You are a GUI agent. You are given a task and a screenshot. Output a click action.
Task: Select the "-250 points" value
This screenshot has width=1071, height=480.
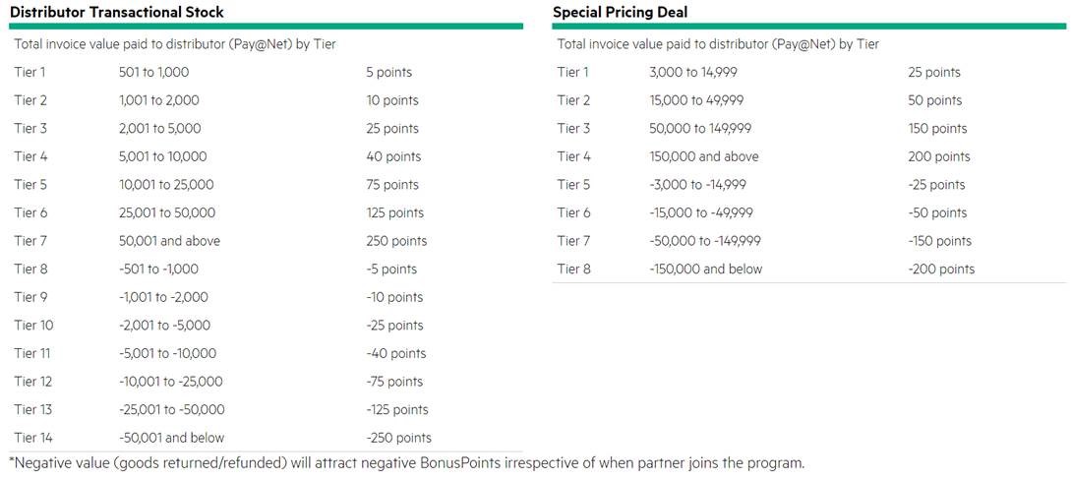tap(398, 438)
